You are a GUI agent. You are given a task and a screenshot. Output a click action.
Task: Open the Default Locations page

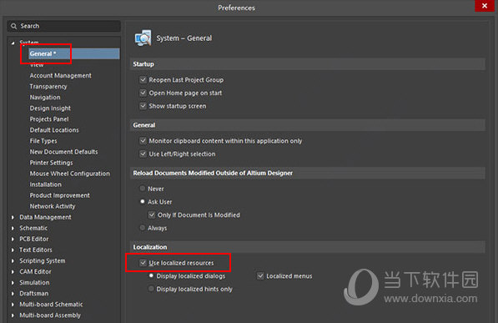tap(54, 130)
